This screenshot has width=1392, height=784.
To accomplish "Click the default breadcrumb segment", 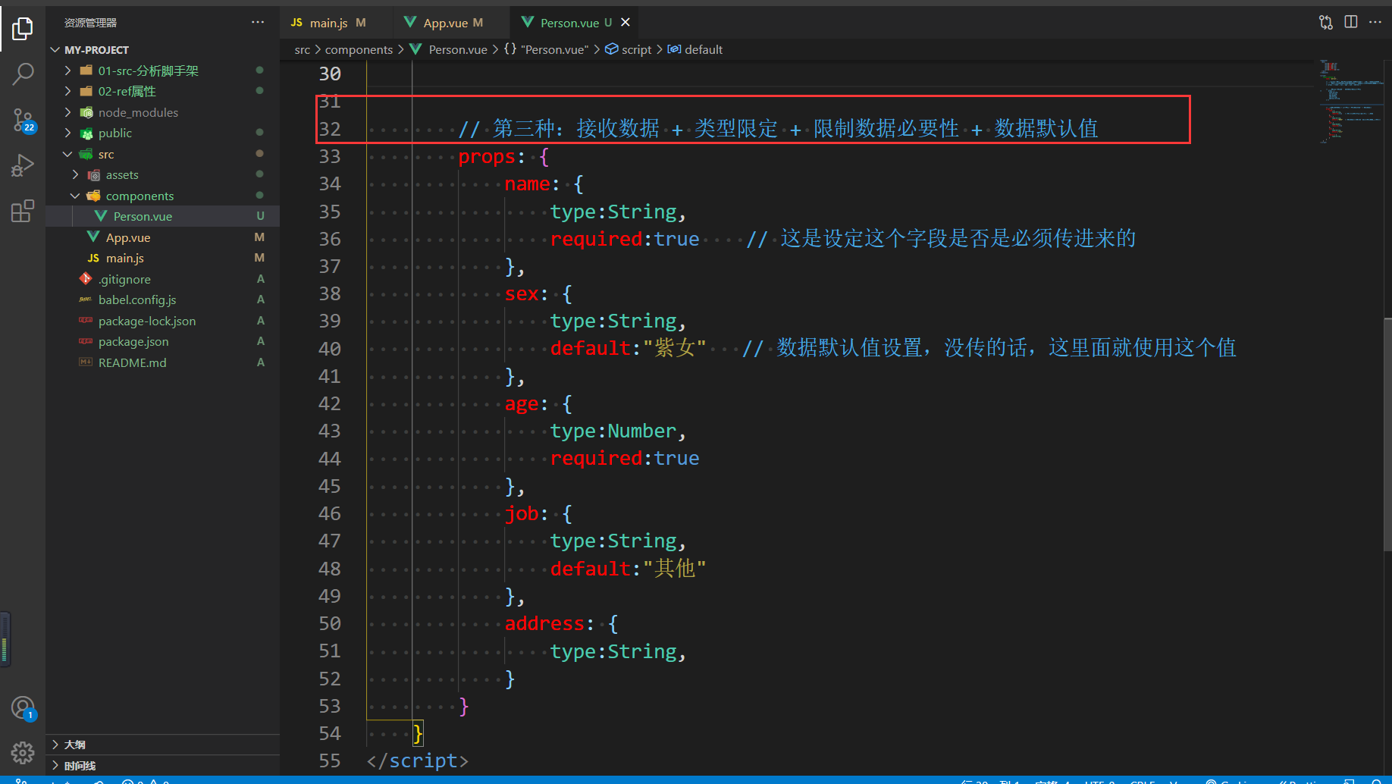I will (x=695, y=49).
